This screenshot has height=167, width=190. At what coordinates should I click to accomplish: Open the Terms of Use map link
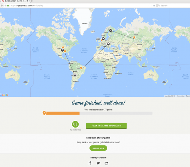[x=180, y=96]
